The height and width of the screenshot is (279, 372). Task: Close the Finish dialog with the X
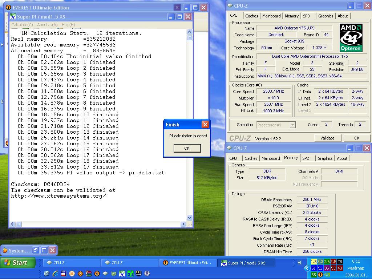(205, 125)
